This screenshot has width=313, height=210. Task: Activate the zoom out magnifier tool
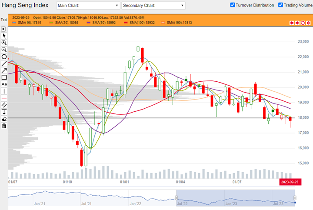(x=4, y=50)
